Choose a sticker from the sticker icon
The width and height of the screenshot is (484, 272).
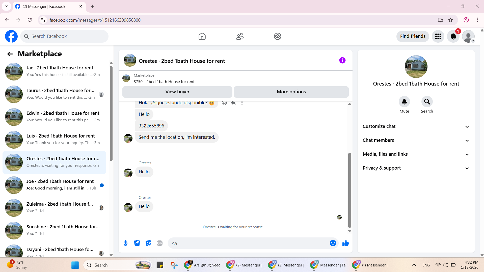(x=148, y=243)
